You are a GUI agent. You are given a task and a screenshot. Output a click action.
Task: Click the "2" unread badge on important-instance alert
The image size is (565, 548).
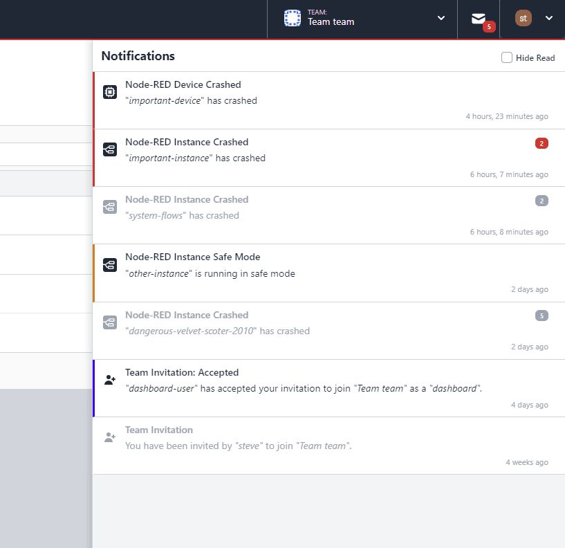pyautogui.click(x=541, y=143)
